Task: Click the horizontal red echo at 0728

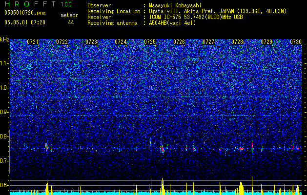Action: click(241, 149)
